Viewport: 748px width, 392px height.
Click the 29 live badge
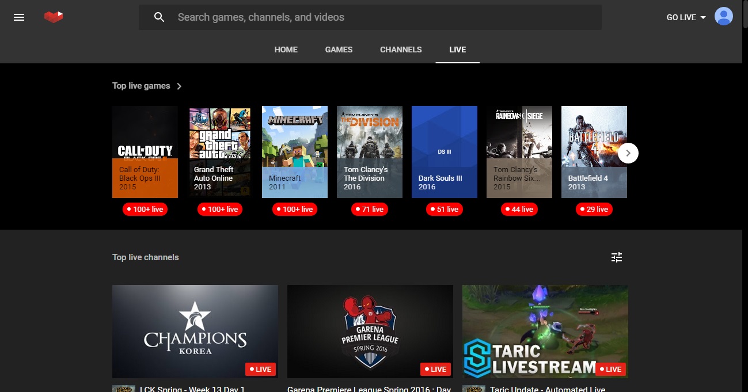pyautogui.click(x=594, y=210)
